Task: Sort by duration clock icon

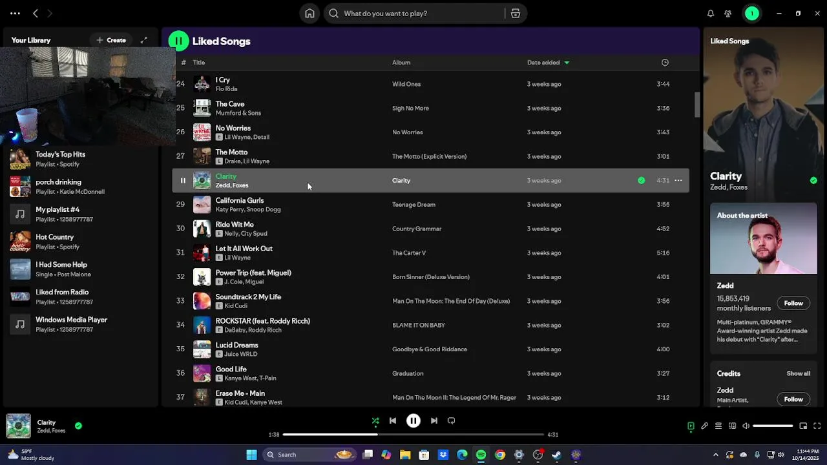Action: coord(665,63)
